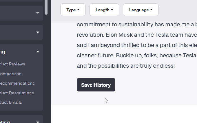
Task: Click the header title of the expanded sidebar category
Action: point(3,52)
